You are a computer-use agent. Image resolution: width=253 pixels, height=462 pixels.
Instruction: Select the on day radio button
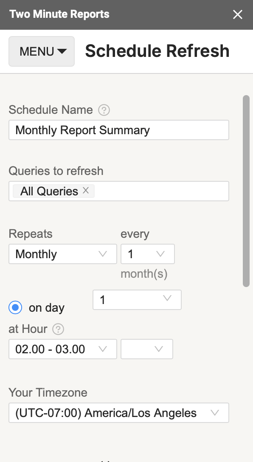[x=15, y=307]
